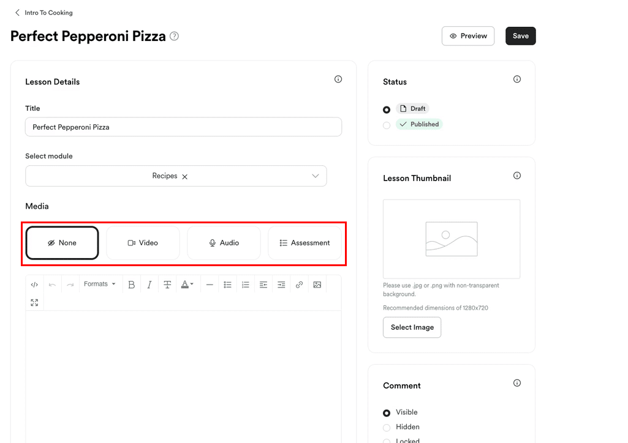Insert an image using the editor toolbar

pyautogui.click(x=317, y=284)
